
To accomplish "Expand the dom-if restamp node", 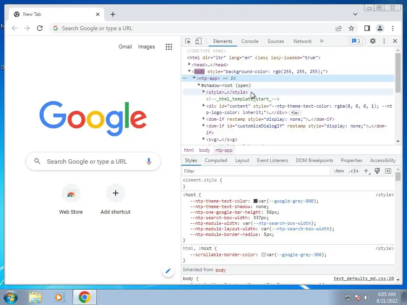I will (x=203, y=118).
